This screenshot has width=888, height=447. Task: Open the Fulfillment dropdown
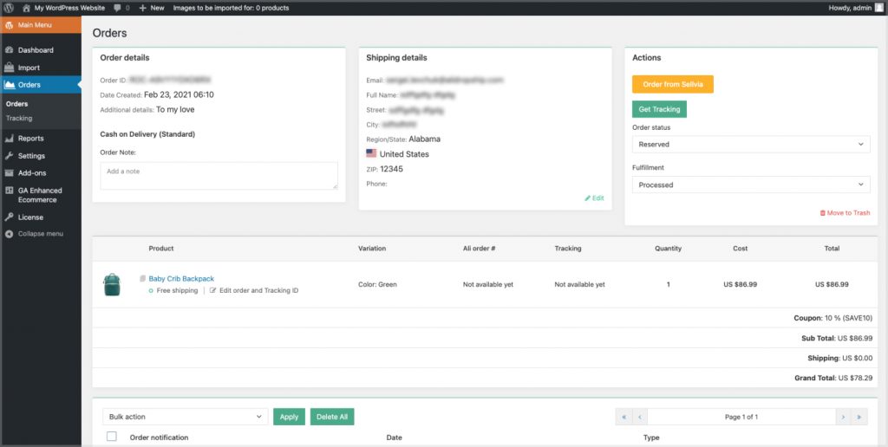click(750, 185)
